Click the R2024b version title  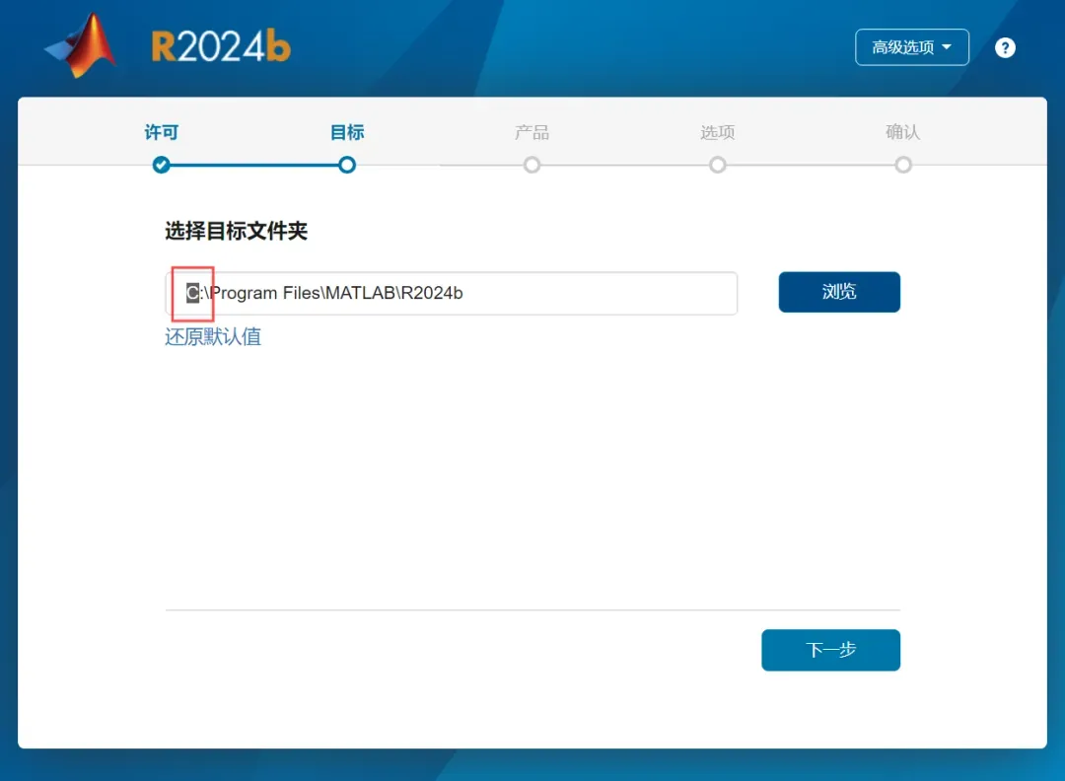point(221,47)
